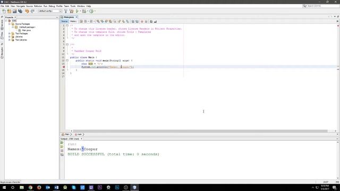Click the Stop icon in Output panel
The height and width of the screenshot is (191, 340).
click(62, 151)
